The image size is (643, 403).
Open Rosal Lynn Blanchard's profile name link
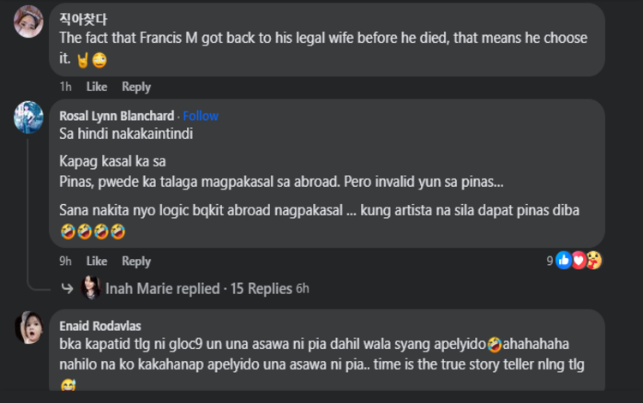pyautogui.click(x=117, y=116)
